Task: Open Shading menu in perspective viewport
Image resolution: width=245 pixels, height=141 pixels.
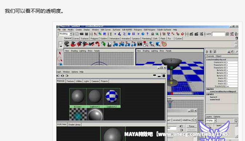Action: [x=146, y=51]
